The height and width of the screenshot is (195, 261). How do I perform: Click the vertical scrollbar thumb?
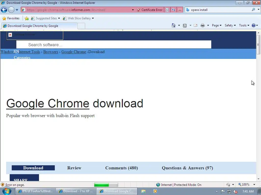[258, 45]
